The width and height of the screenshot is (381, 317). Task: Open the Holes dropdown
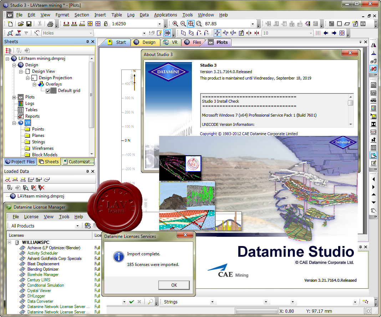91,33
